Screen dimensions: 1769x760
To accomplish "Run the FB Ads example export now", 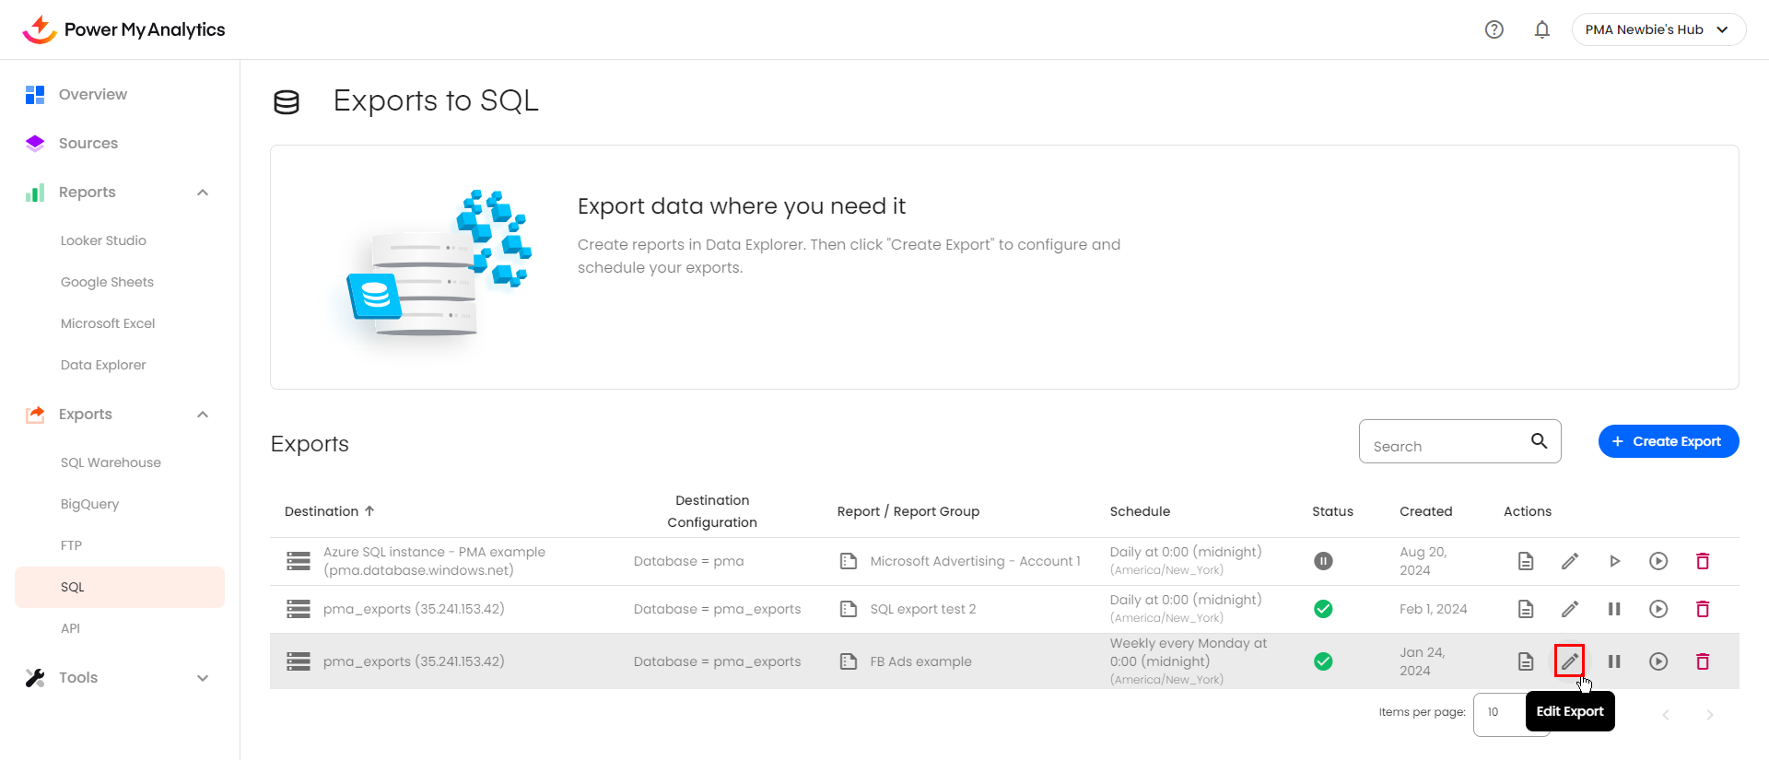I will point(1658,661).
